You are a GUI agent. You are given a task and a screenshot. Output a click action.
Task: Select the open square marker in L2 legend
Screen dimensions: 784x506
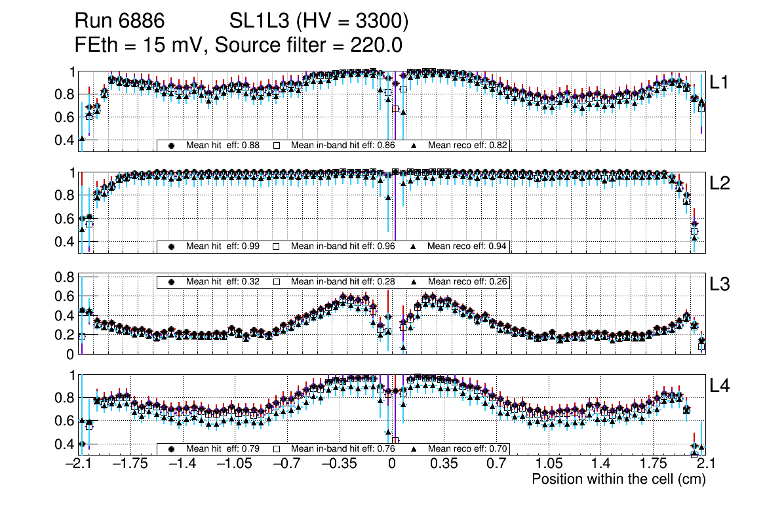tap(277, 246)
